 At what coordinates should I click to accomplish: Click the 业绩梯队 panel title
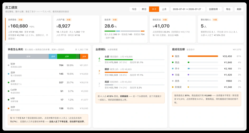tap(100, 49)
